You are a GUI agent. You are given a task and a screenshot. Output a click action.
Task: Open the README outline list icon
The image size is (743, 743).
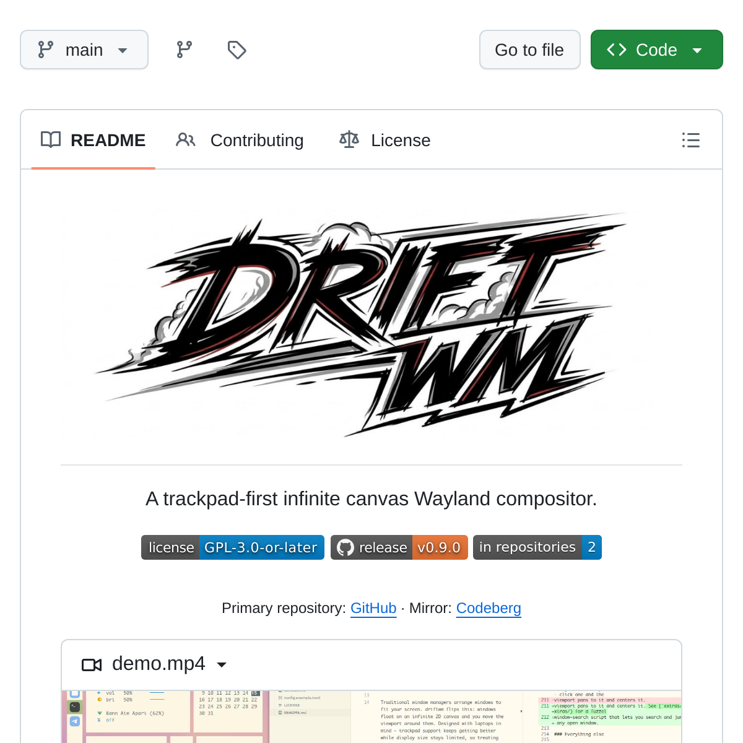[x=691, y=141]
